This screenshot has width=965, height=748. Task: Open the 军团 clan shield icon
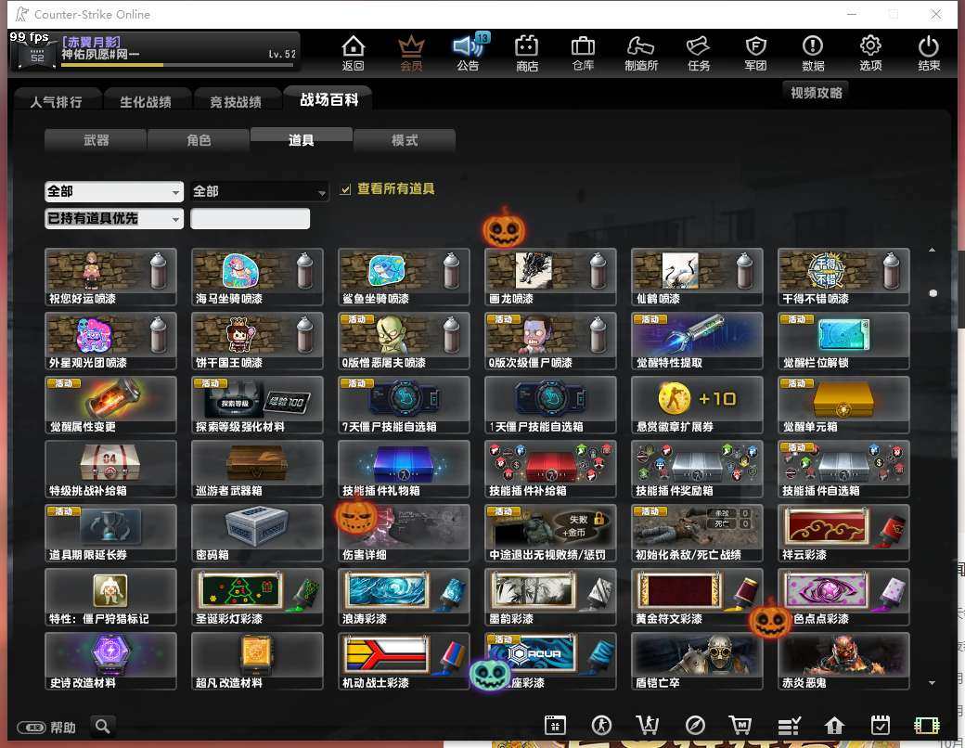(755, 53)
